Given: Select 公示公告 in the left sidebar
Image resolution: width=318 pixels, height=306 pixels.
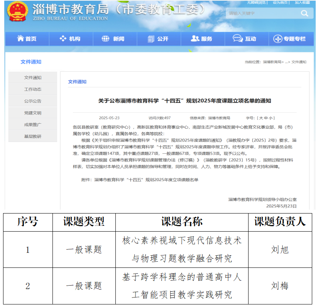Looking at the screenshot, I should point(33,101).
